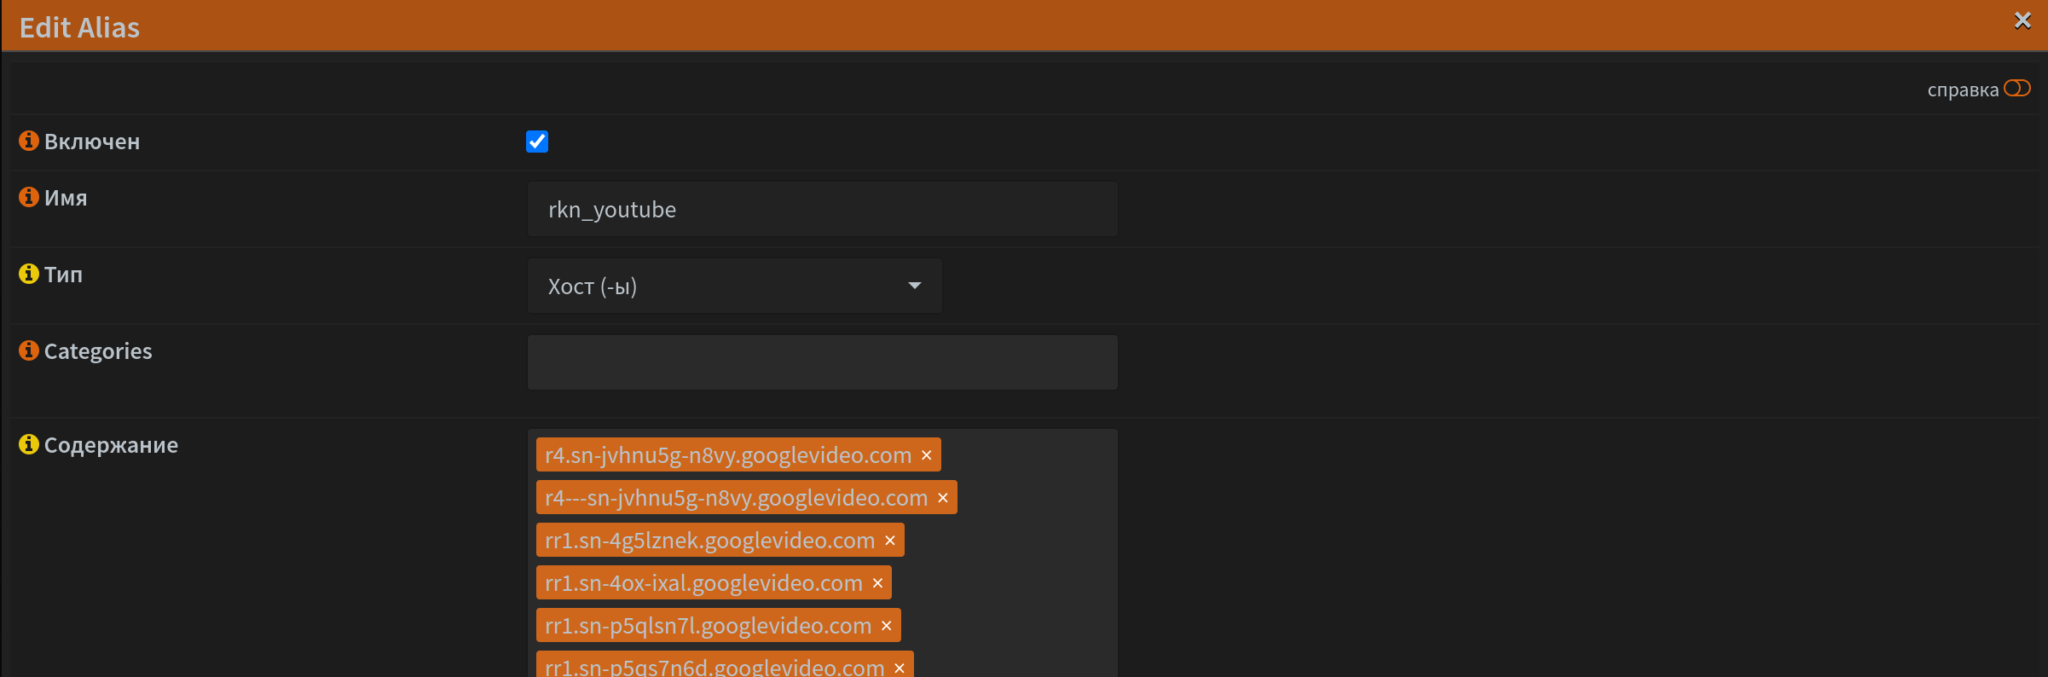This screenshot has height=677, width=2048.
Task: Click the Edit Alias title text
Action: tap(79, 27)
